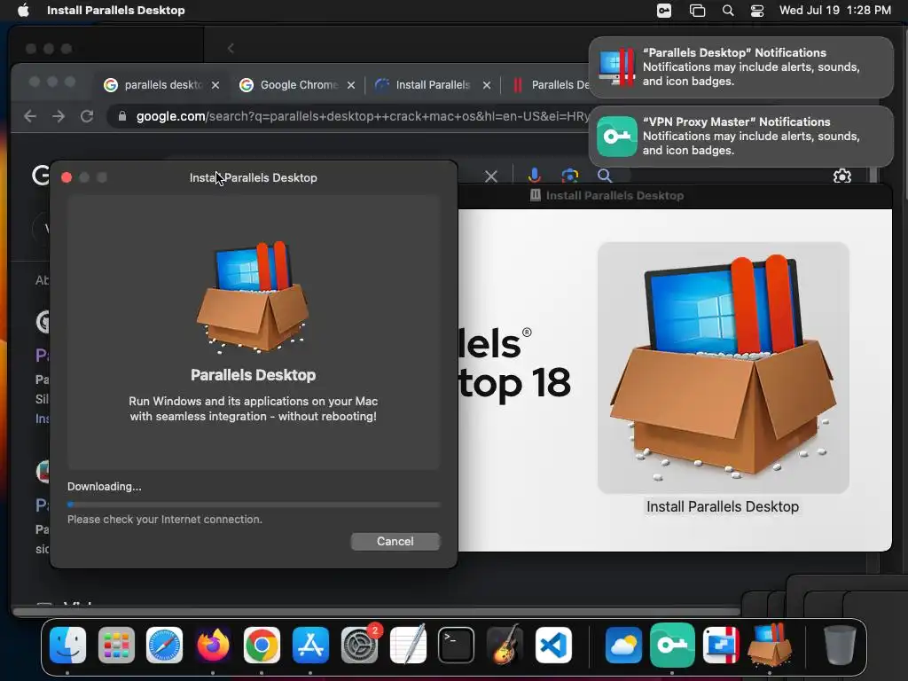Open Terminal from the Dock
This screenshot has width=908, height=681.
457,646
